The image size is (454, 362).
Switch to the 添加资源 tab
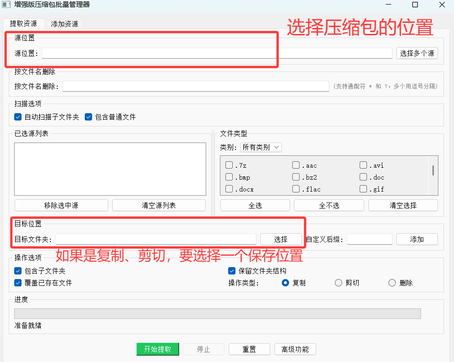pos(64,24)
